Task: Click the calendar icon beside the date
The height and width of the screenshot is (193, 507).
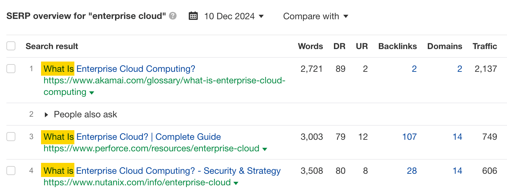Action: (193, 16)
